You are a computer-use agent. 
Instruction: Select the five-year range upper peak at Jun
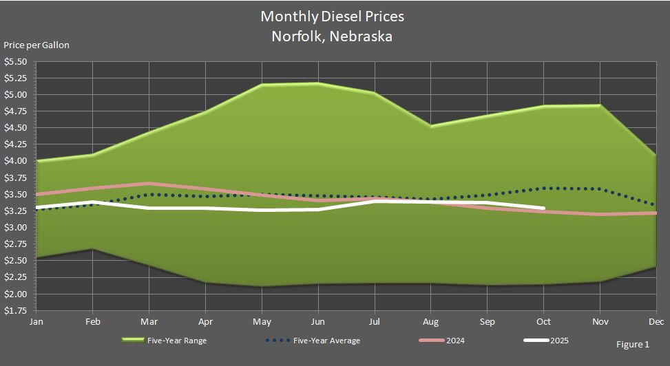[x=318, y=83]
